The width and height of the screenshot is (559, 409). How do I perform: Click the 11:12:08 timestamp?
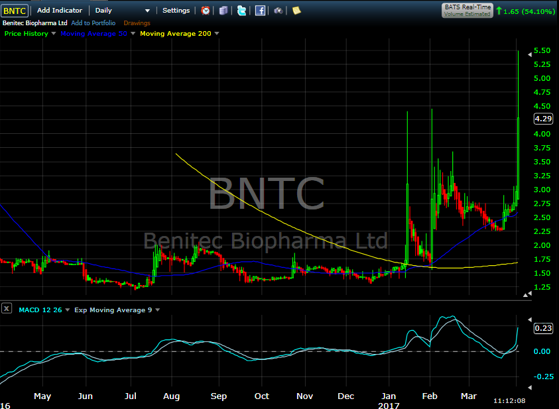(x=509, y=401)
